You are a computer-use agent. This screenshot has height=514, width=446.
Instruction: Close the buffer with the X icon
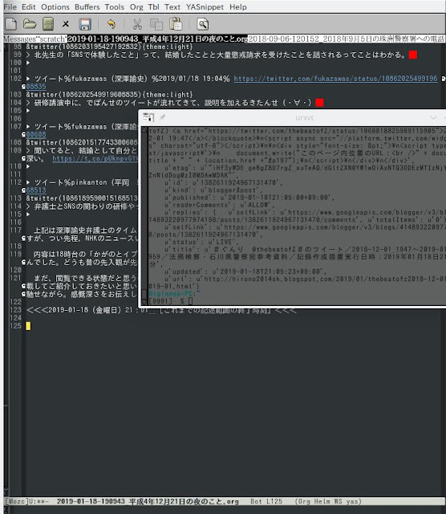coord(66,24)
